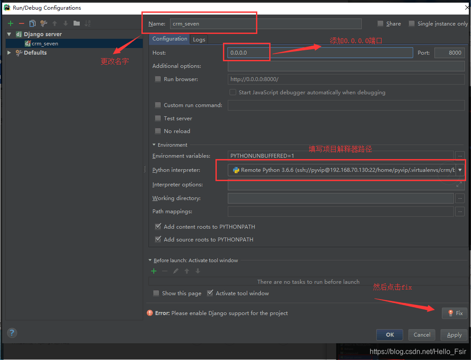The image size is (471, 360).
Task: Click the Name field containing crm_seven
Action: [x=266, y=24]
